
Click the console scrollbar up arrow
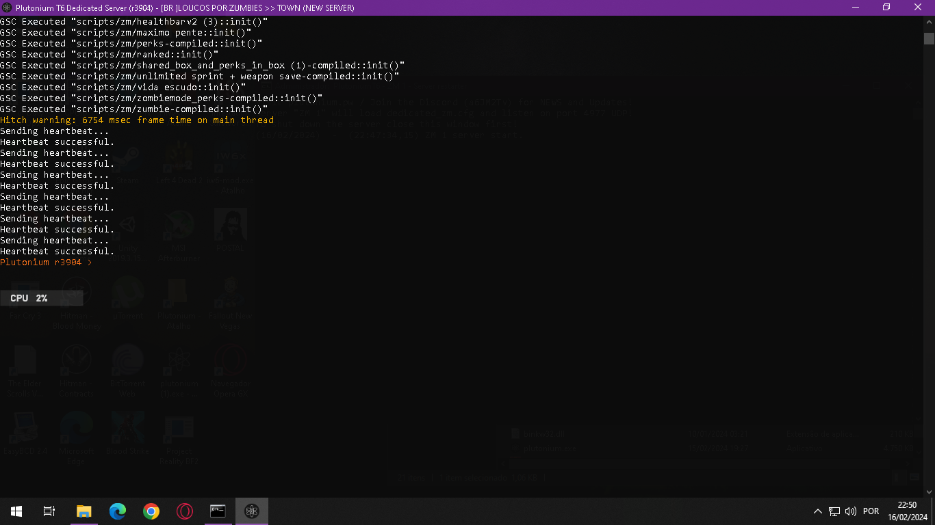tap(929, 22)
